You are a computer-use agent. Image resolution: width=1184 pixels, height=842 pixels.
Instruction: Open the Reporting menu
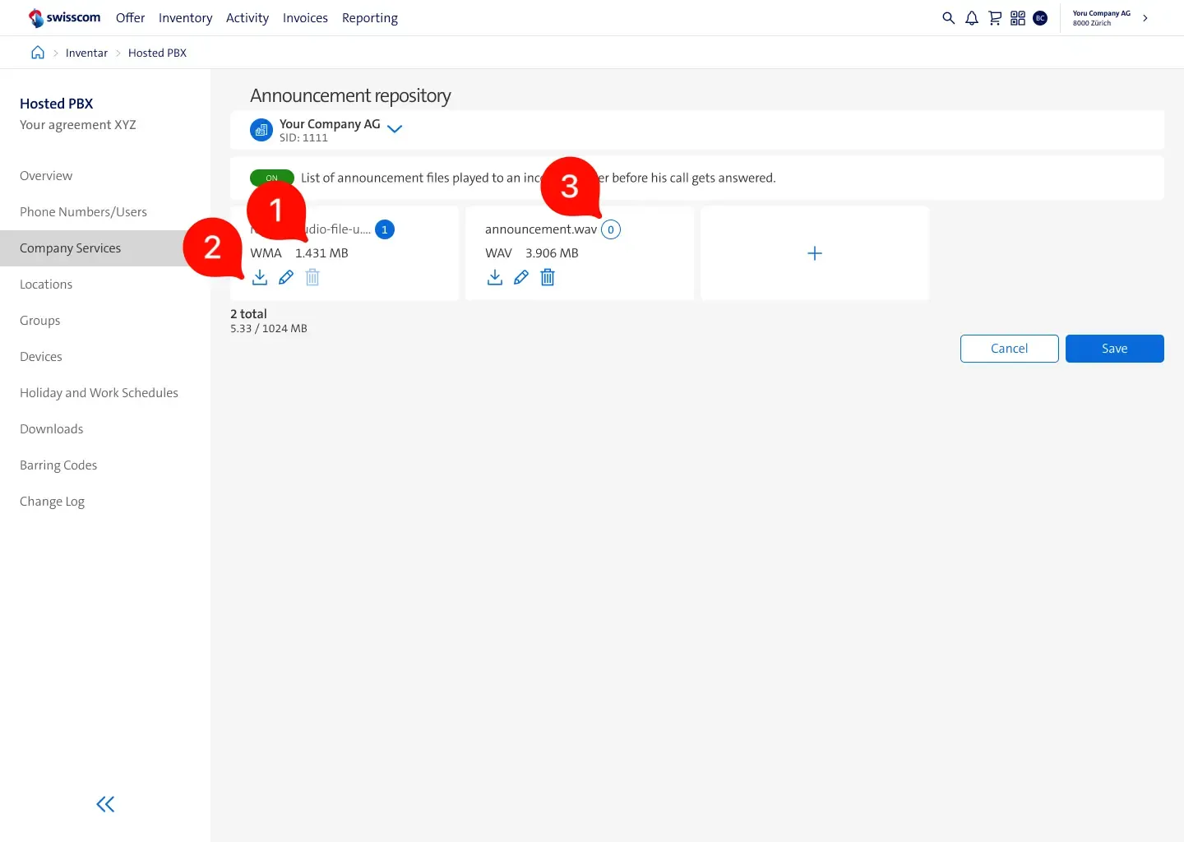coord(369,17)
